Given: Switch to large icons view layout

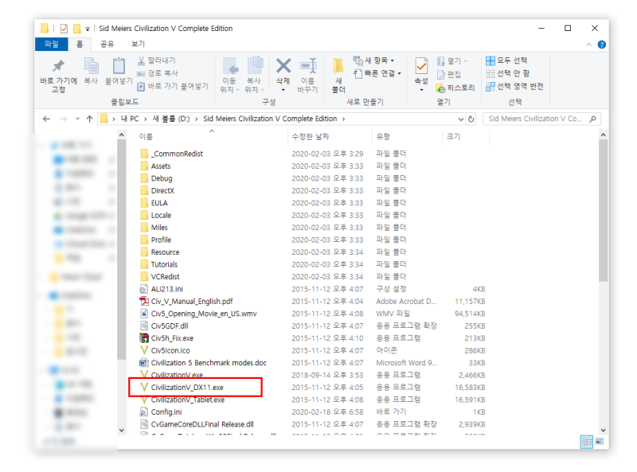Looking at the screenshot, I should [600, 442].
